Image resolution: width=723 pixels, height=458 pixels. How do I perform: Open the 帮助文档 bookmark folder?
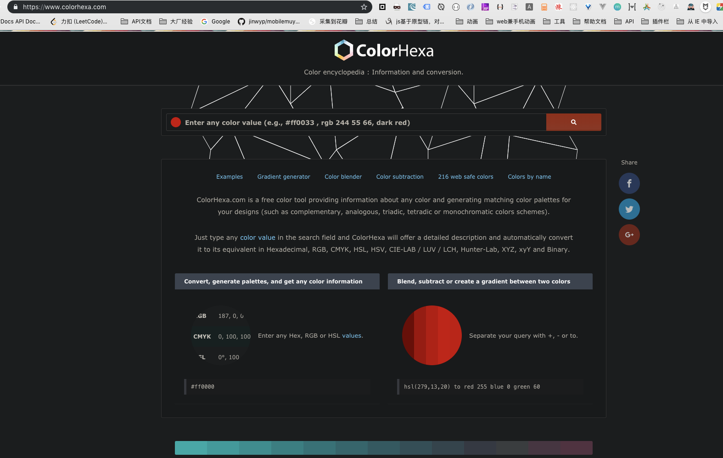point(590,22)
